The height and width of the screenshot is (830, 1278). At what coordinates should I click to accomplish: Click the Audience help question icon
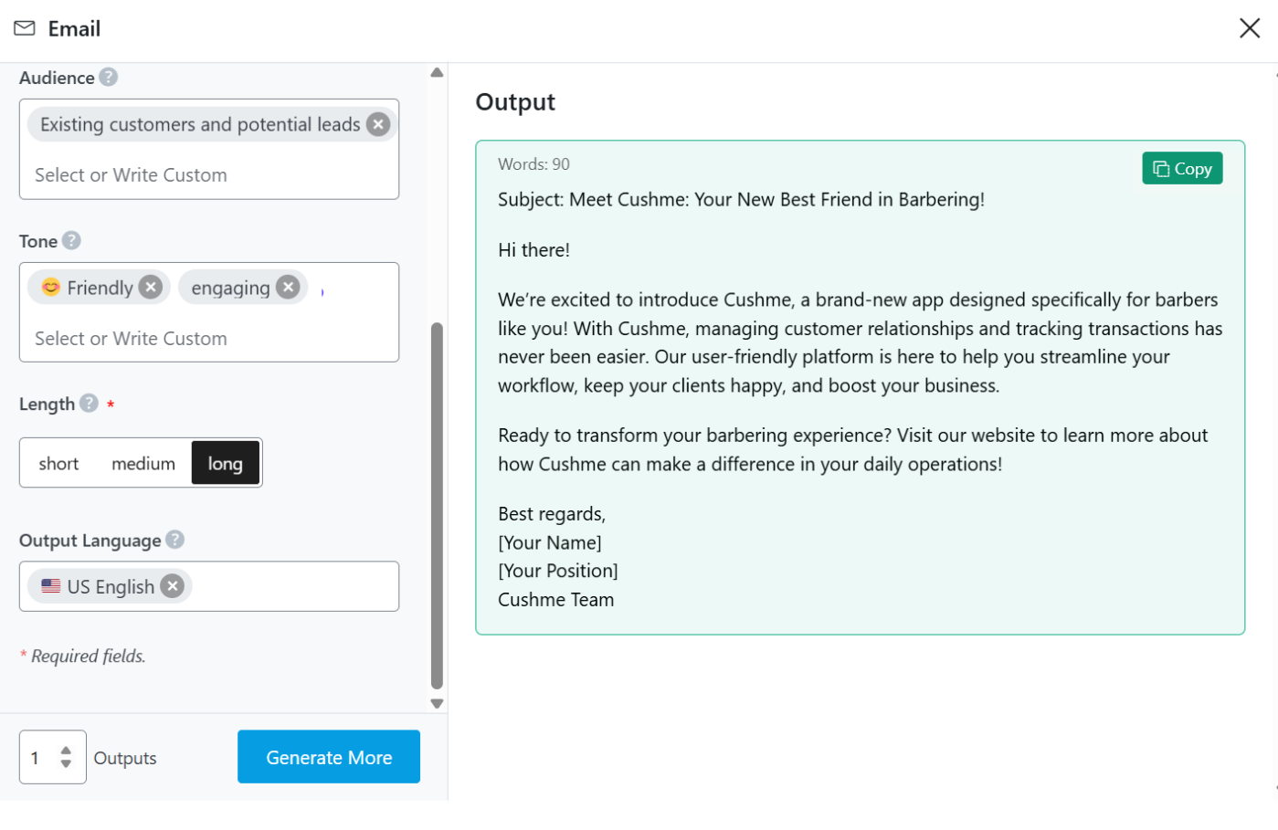coord(109,78)
